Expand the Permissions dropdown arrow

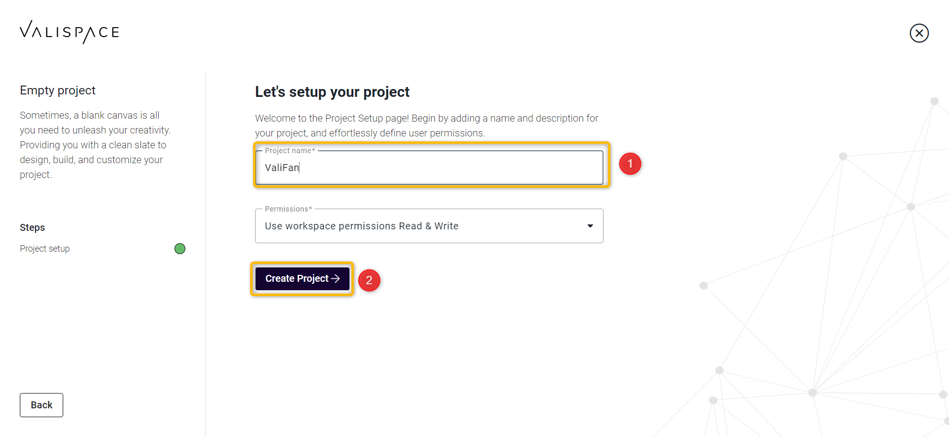click(590, 226)
